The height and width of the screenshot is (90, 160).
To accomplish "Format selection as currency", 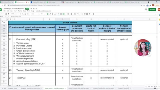I will (x=18, y=14).
